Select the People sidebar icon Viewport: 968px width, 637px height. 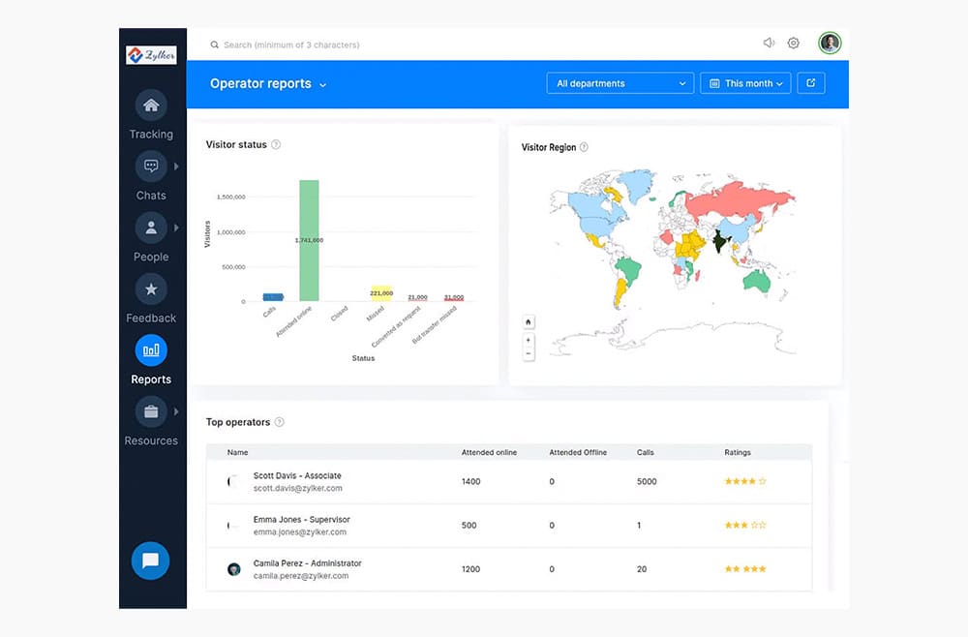[151, 227]
